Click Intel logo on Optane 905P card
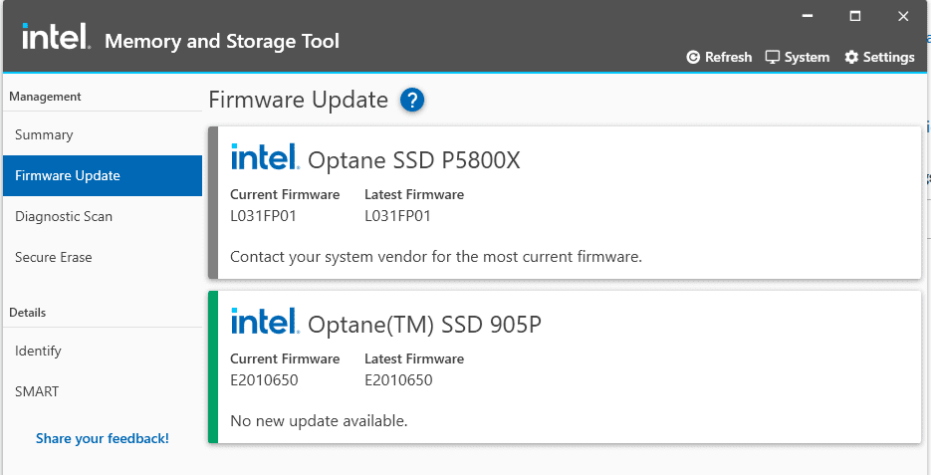Viewport: 931px width, 475px height. [264, 322]
